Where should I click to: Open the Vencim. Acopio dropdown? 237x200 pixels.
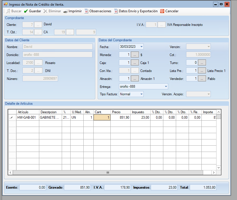pos(209,94)
